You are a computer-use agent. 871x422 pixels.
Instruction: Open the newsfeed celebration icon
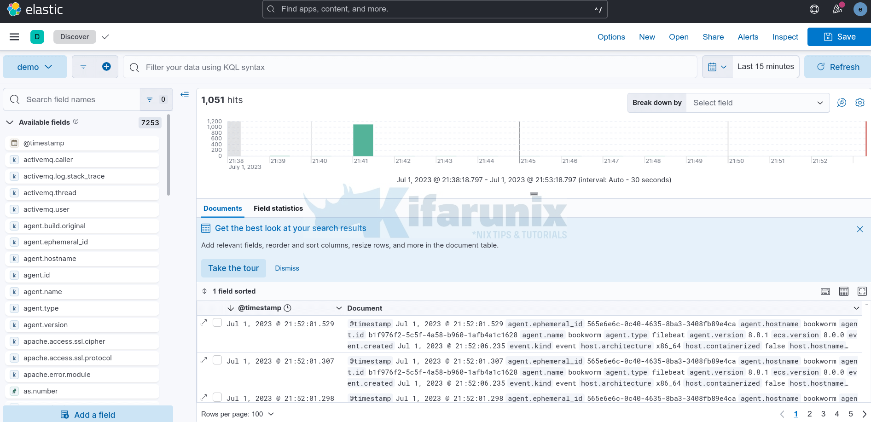click(x=837, y=9)
